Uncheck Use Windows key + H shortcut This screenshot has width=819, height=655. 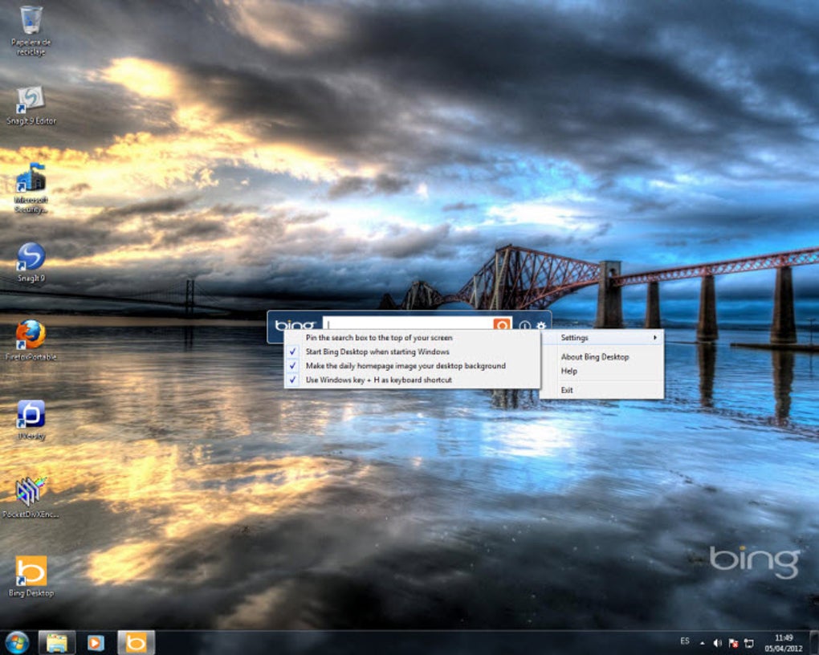[412, 380]
